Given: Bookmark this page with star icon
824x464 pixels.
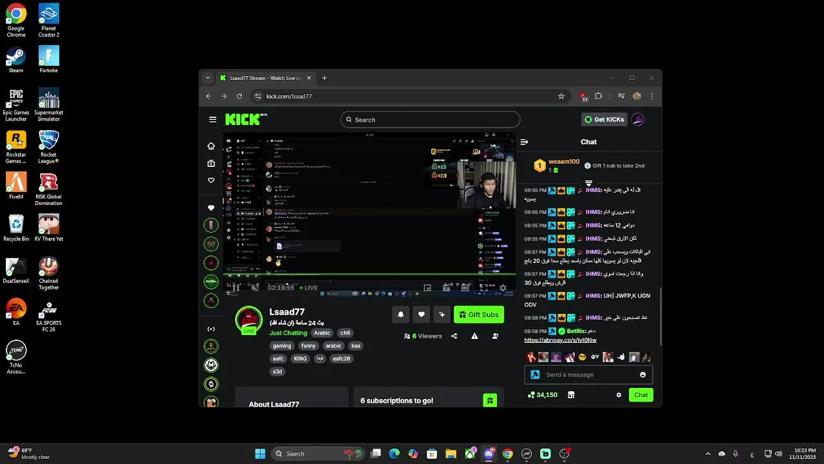Looking at the screenshot, I should 561,96.
